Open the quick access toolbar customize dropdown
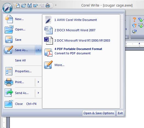The image size is (144, 128). pos(56,5)
